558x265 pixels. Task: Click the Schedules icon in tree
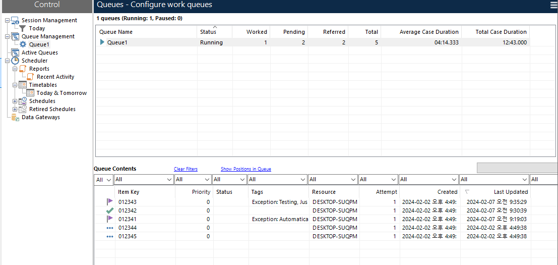pyautogui.click(x=22, y=101)
